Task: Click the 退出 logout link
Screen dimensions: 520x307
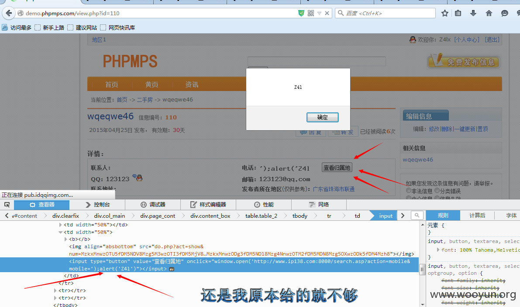Action: (492, 40)
